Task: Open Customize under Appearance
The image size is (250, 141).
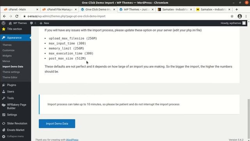Action: pyautogui.click(x=9, y=51)
